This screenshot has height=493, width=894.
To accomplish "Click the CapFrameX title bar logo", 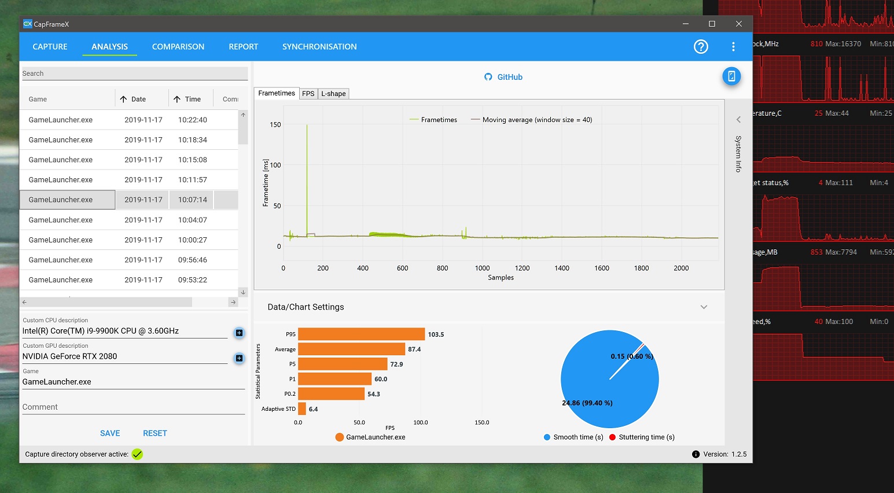I will click(x=27, y=24).
